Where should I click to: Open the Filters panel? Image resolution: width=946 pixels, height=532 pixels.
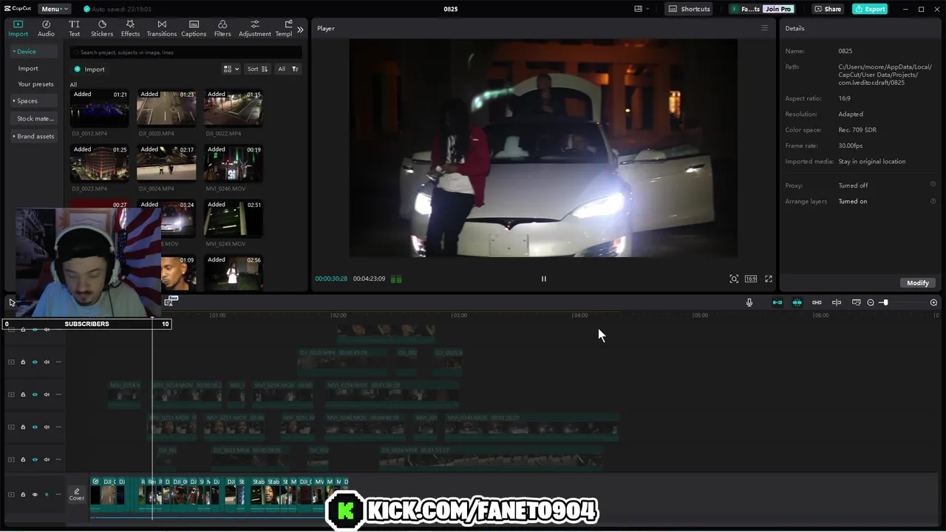222,28
